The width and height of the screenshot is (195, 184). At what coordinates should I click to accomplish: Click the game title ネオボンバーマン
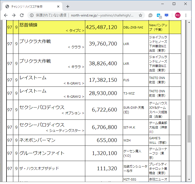[x=37, y=140]
